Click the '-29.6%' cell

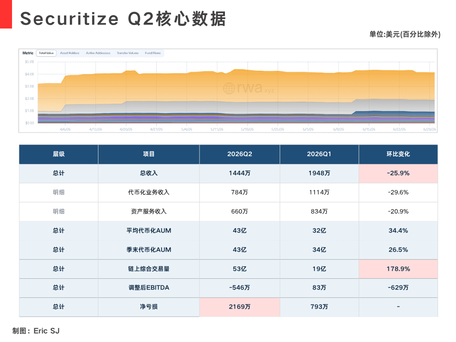(398, 192)
